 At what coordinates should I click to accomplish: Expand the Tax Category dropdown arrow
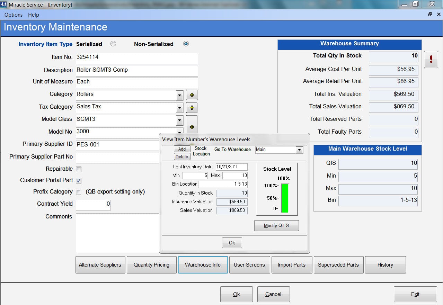coord(179,108)
